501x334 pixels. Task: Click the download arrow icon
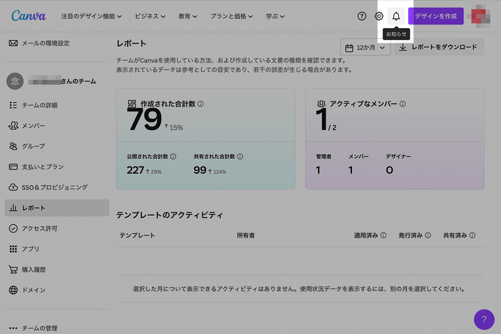[403, 47]
